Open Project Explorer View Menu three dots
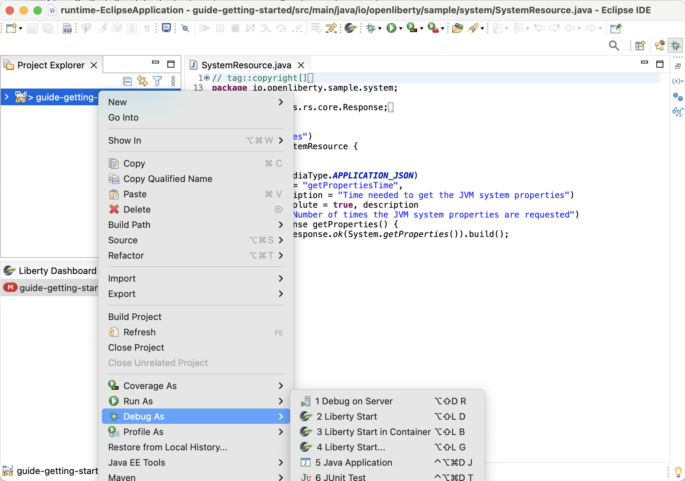685x481 pixels. 173,81
